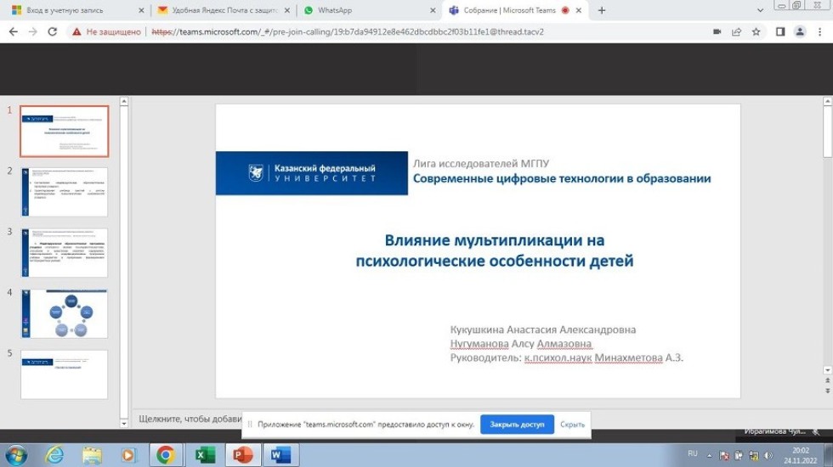Reload the Teams page
This screenshot has height=467, width=833.
coord(53,32)
